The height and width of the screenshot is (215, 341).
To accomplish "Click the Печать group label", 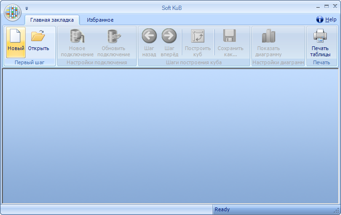I will click(322, 62).
